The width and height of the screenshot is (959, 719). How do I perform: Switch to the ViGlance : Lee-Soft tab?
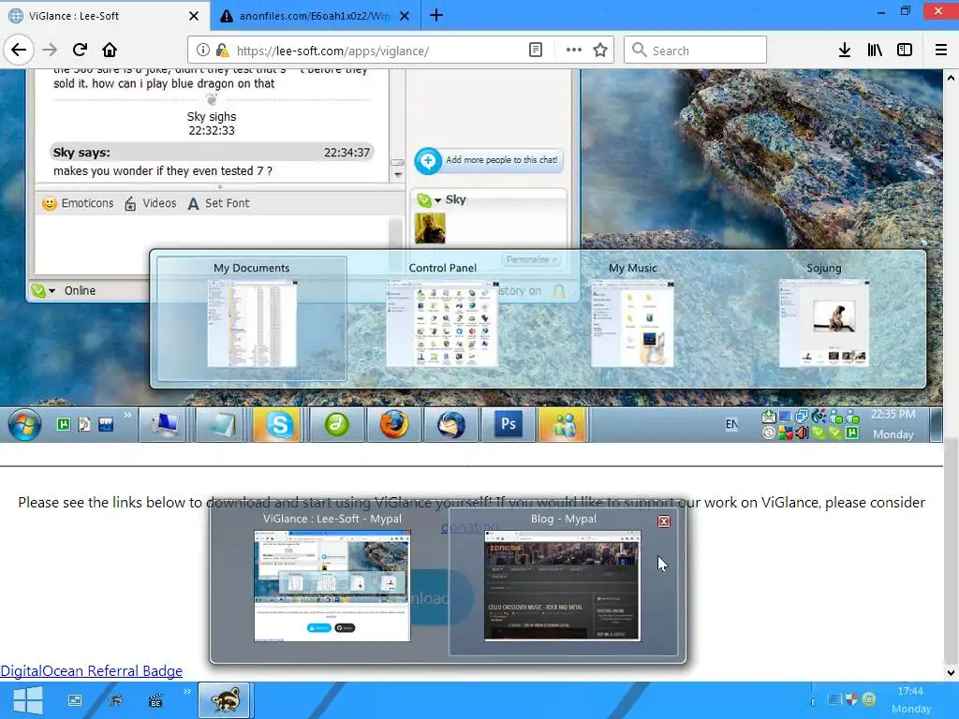(x=105, y=16)
